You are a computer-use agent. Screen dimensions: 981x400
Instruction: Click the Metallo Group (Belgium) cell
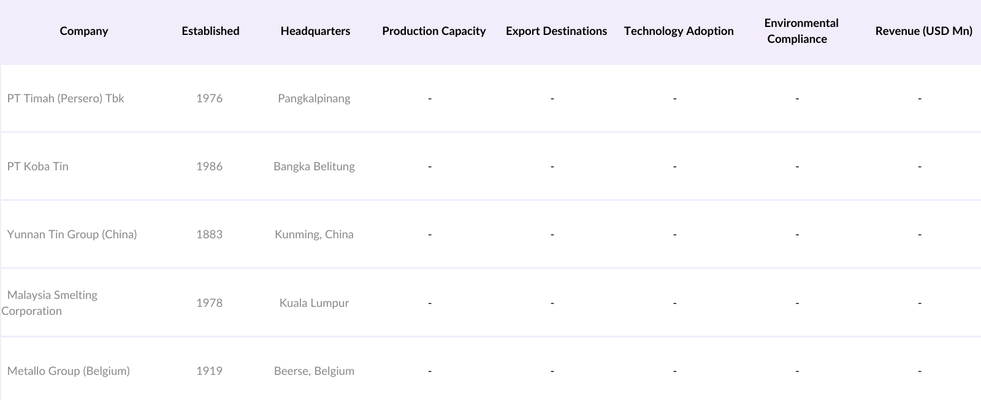(69, 371)
